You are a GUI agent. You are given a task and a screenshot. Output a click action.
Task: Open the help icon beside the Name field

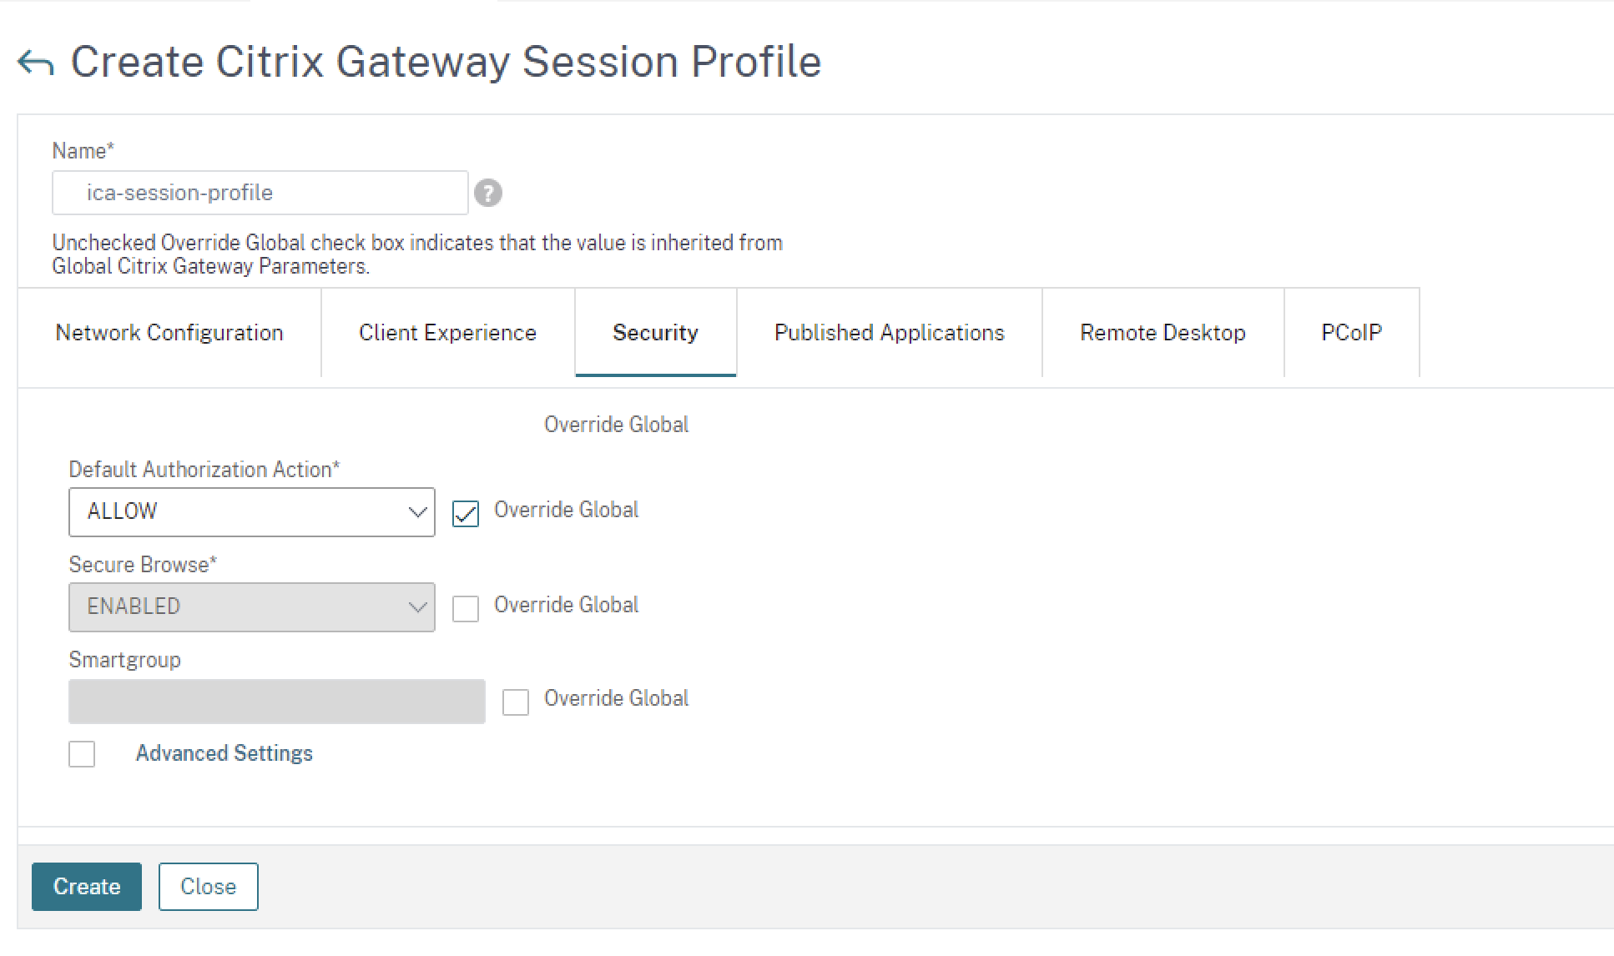pyautogui.click(x=488, y=194)
